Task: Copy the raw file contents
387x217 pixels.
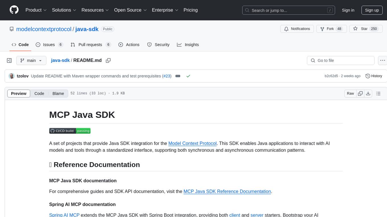Action: point(360,93)
